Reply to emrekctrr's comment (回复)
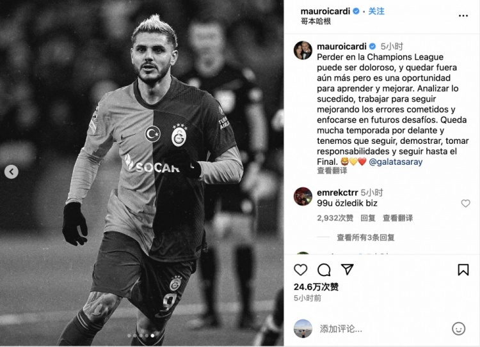This screenshot has width=480, height=347. click(x=368, y=218)
